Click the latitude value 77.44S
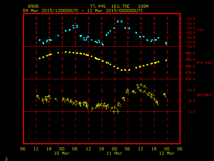 pyautogui.click(x=96, y=6)
